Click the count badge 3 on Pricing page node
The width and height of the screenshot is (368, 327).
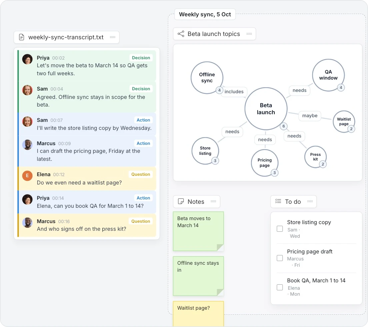tap(274, 173)
